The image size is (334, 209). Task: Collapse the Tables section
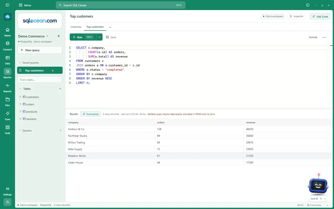coord(20,89)
